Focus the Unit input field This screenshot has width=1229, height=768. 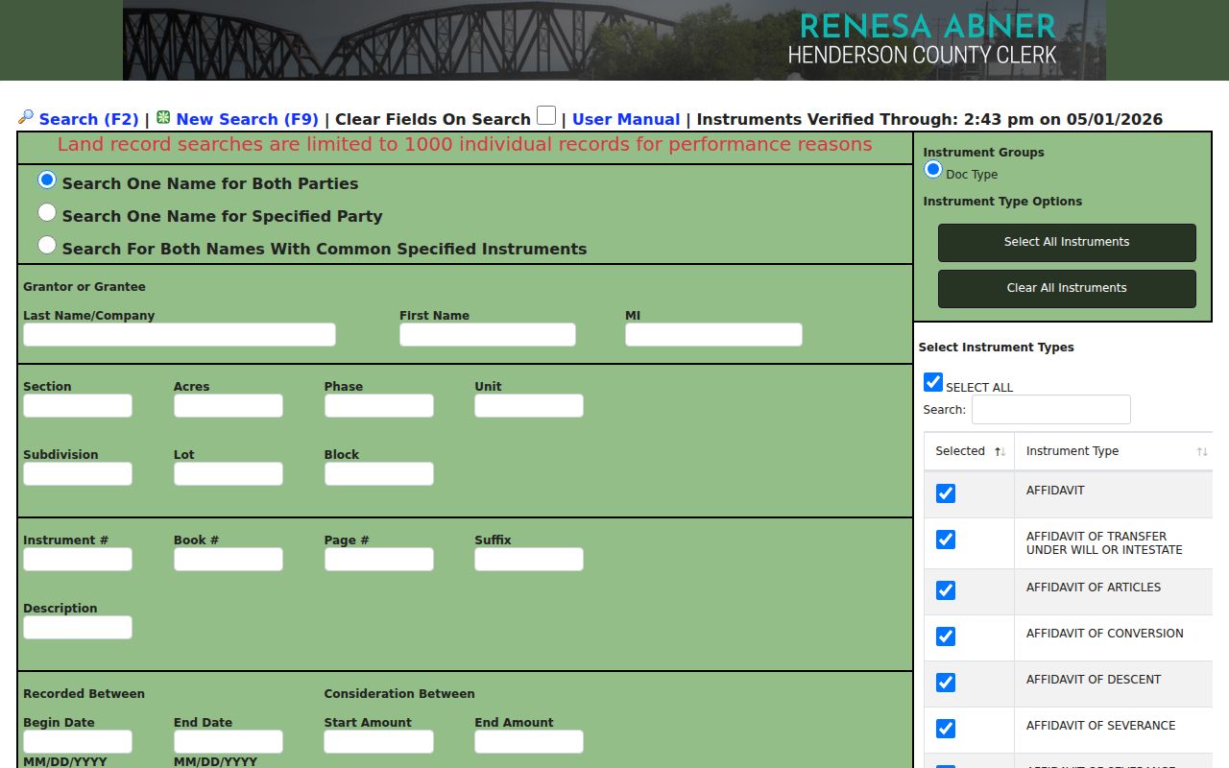(529, 405)
